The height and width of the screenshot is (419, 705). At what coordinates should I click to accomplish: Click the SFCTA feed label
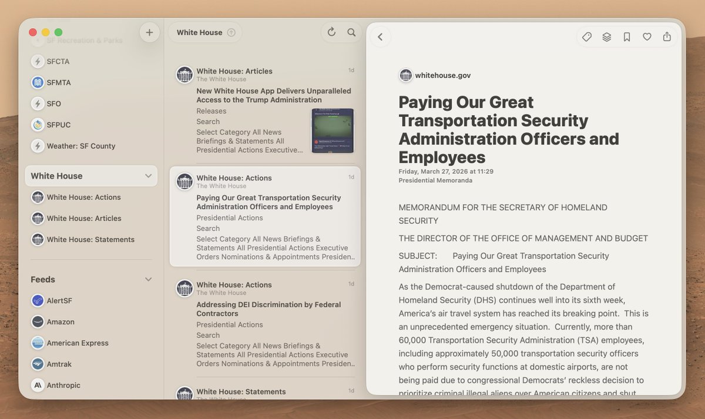click(58, 61)
